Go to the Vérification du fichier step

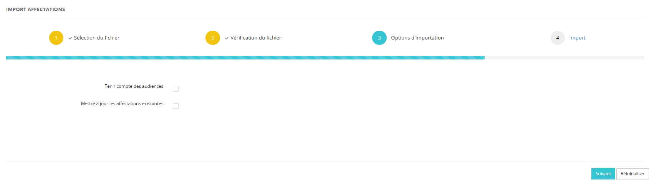[256, 38]
